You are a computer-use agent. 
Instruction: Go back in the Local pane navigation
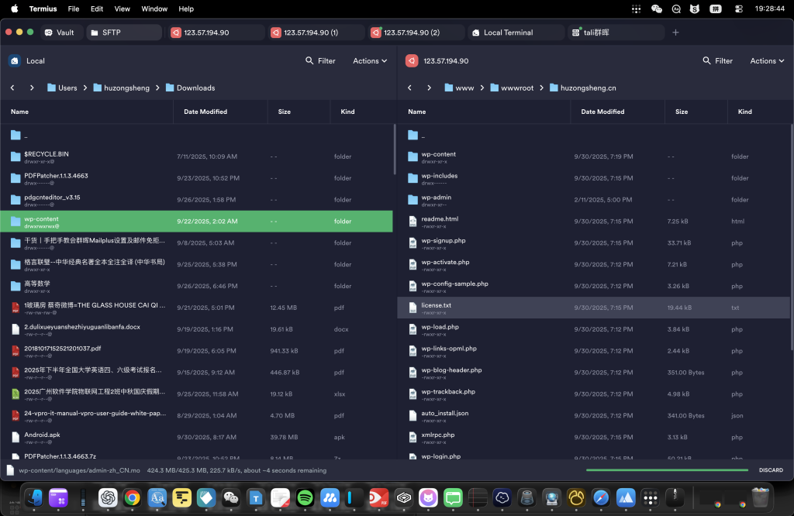pos(12,88)
